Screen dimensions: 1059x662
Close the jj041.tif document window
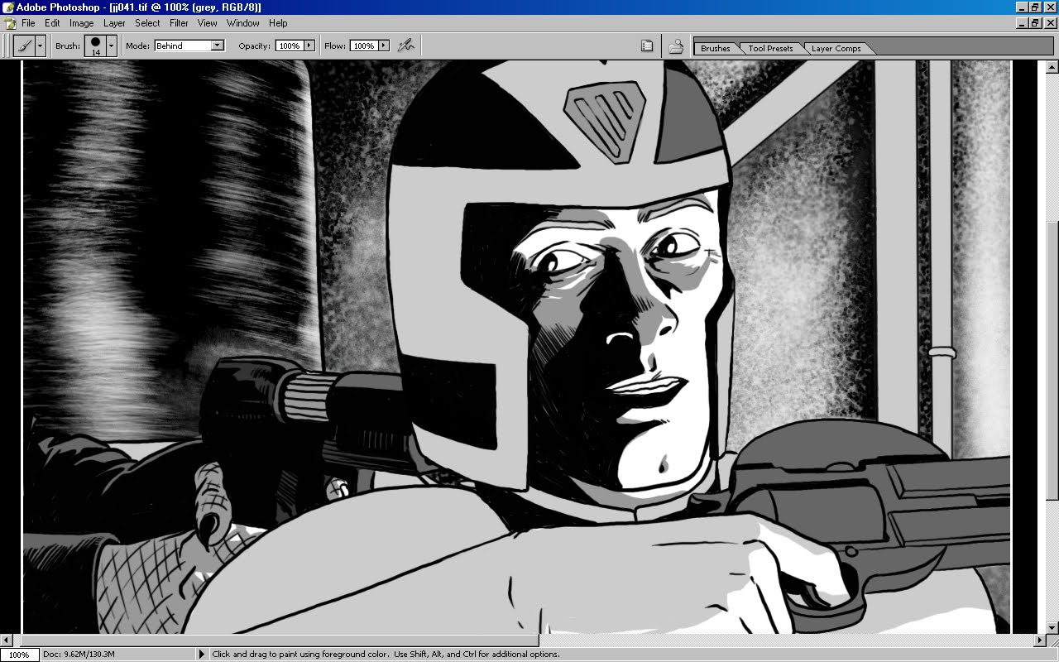(1050, 23)
